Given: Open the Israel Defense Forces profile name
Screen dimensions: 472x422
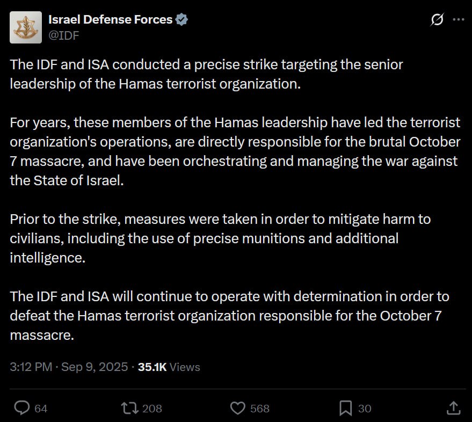Looking at the screenshot, I should tap(110, 19).
